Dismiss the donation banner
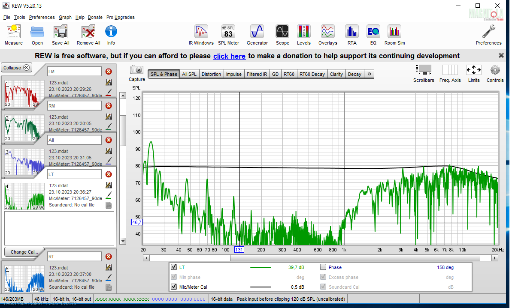Image resolution: width=512 pixels, height=308 pixels. 501,55
